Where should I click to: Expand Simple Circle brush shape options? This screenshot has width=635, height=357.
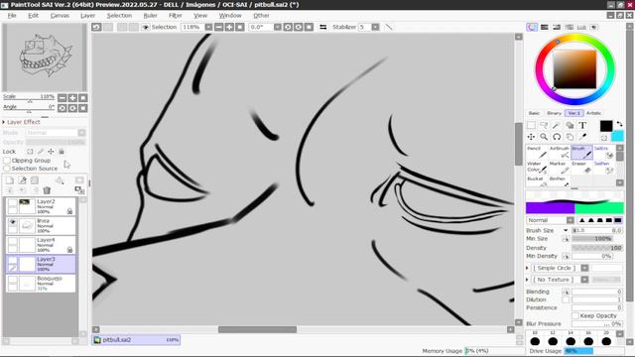527,268
